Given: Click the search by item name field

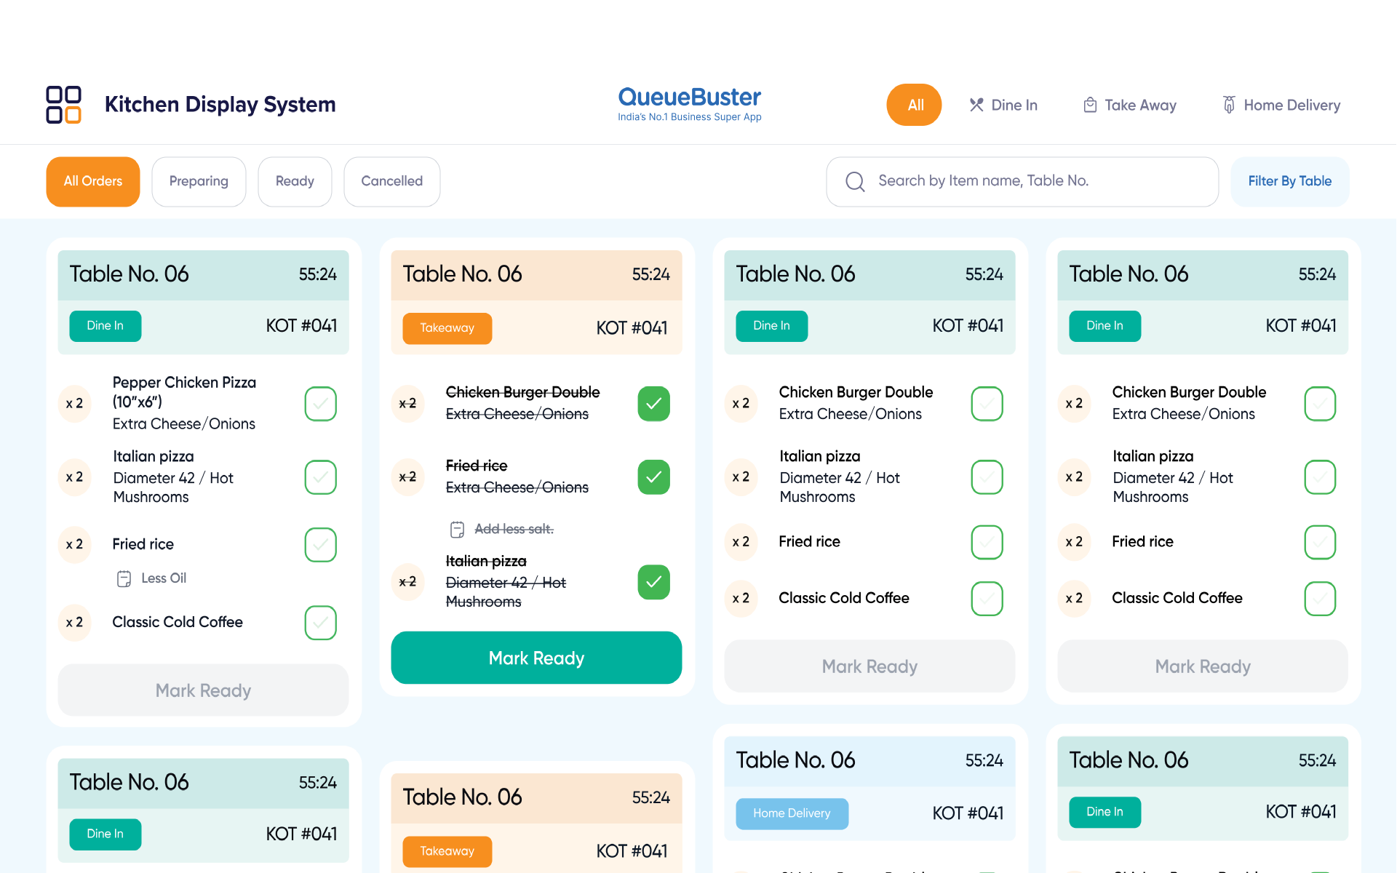Looking at the screenshot, I should point(1022,182).
